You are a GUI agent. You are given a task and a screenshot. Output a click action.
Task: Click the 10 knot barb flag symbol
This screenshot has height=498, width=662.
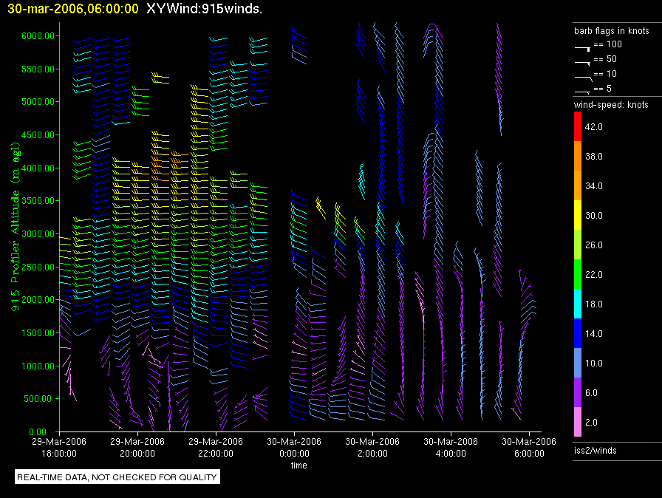point(583,75)
